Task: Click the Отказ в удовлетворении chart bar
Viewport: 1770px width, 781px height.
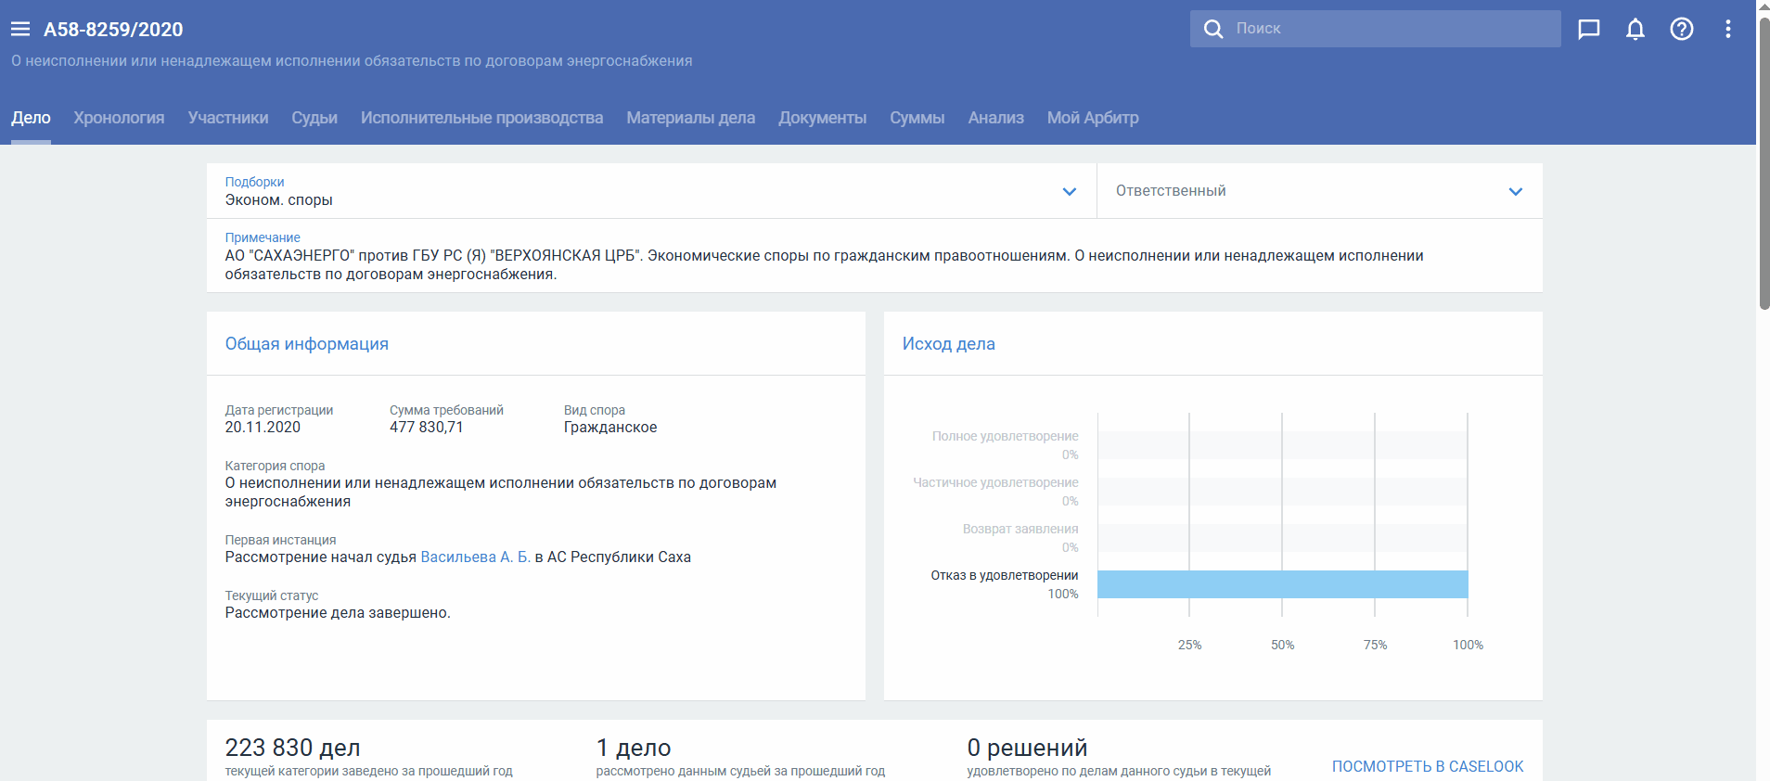Action: tap(1282, 584)
